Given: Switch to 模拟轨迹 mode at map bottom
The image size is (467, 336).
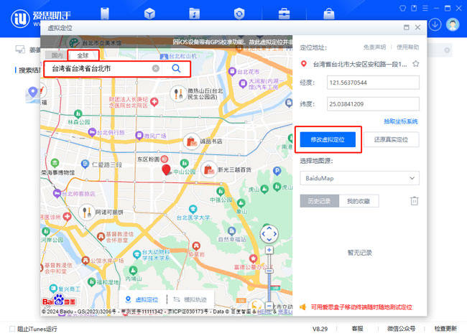Looking at the screenshot, I should [190, 299].
